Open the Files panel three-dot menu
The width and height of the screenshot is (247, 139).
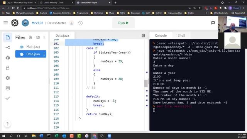(44, 37)
